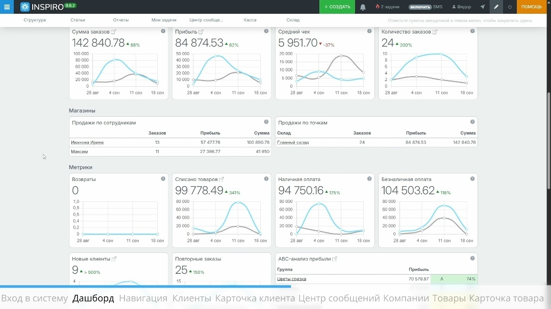Open the Склад menu item
This screenshot has width=551, height=309.
293,20
